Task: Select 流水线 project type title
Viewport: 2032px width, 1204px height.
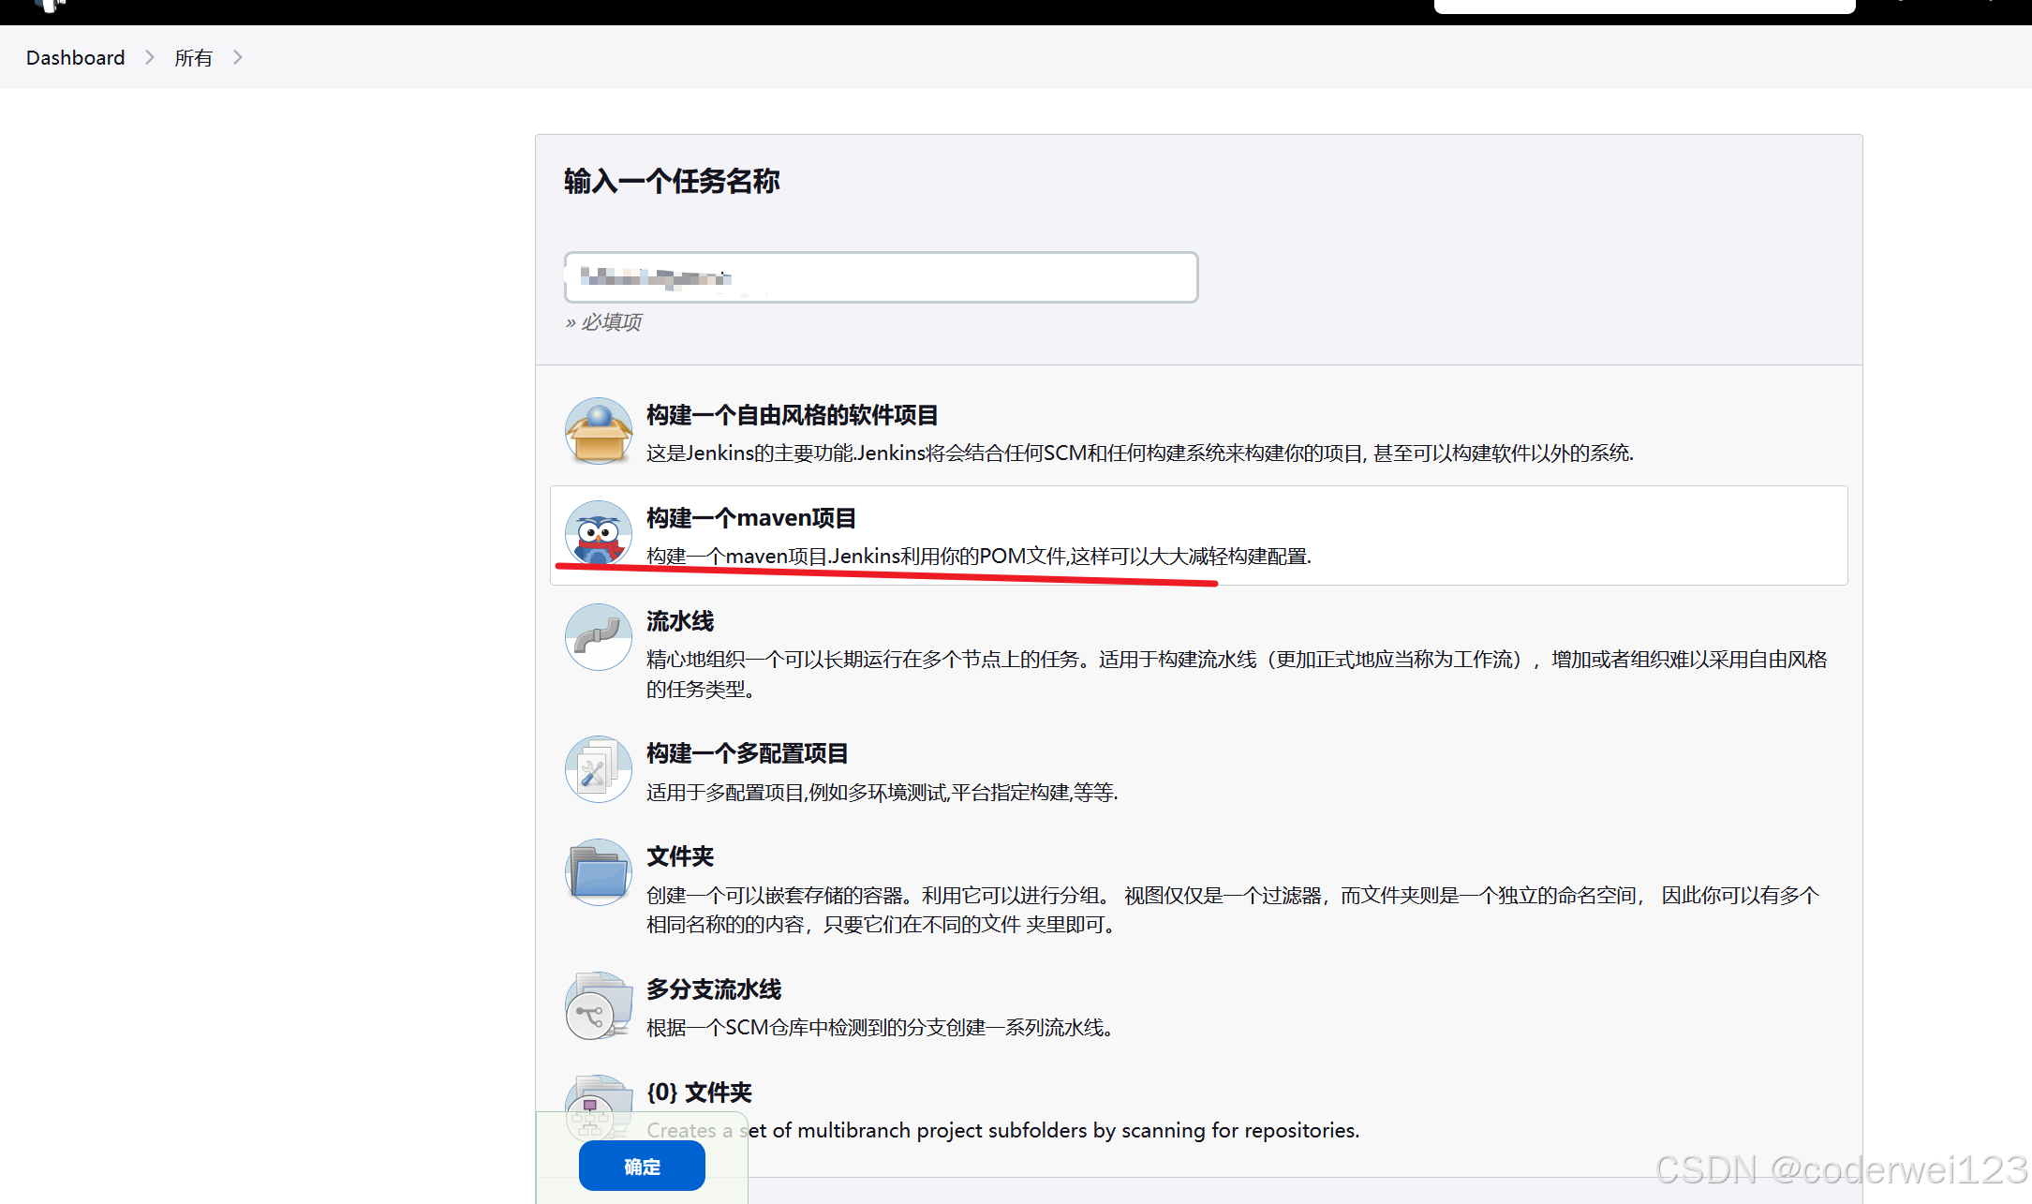Action: point(679,621)
